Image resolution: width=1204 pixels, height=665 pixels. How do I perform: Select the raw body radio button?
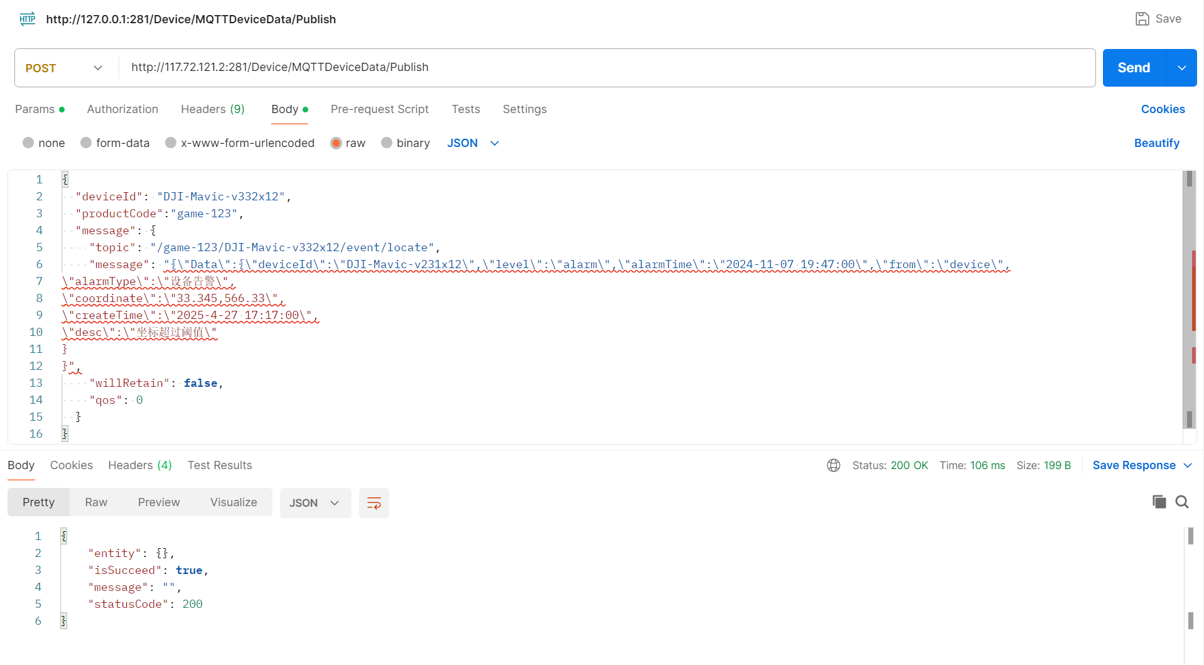[x=336, y=143]
